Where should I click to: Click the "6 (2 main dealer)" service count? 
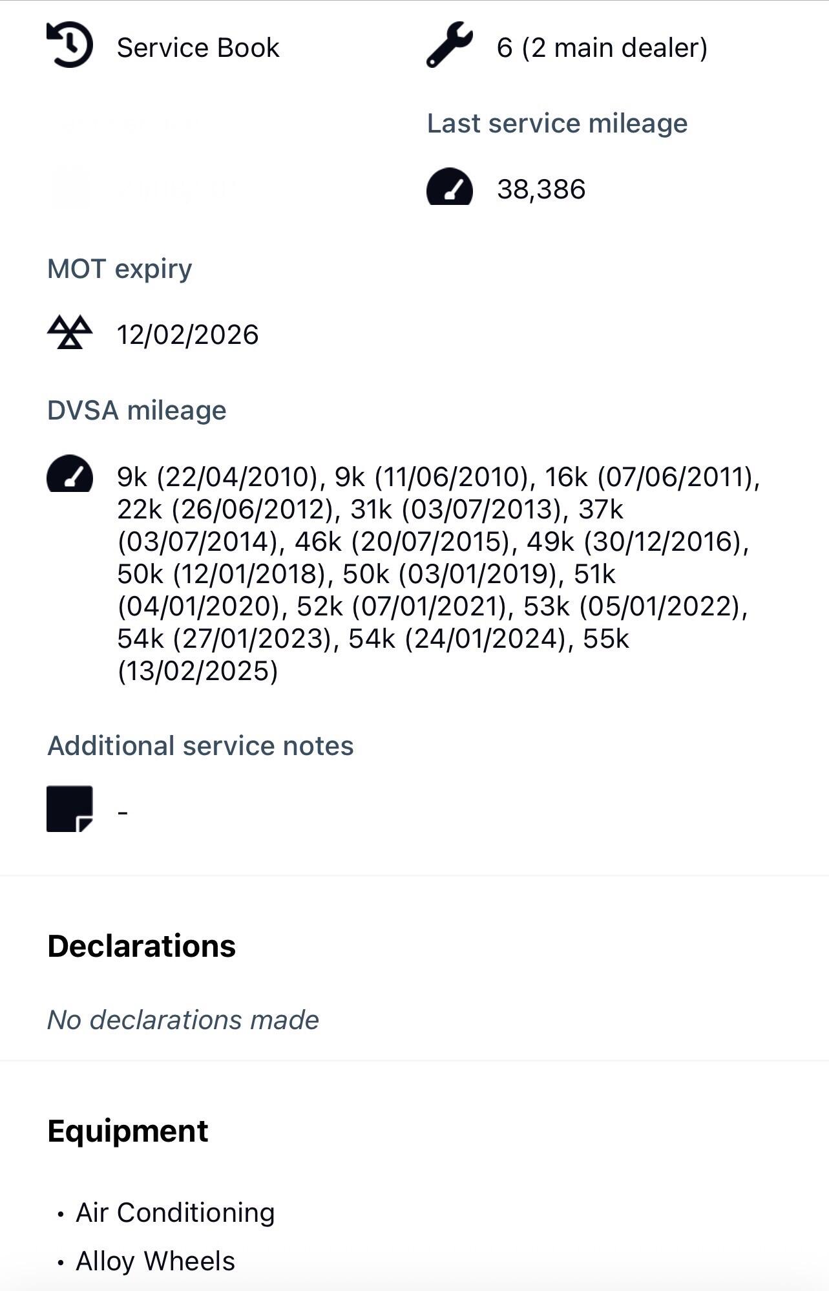click(x=602, y=48)
